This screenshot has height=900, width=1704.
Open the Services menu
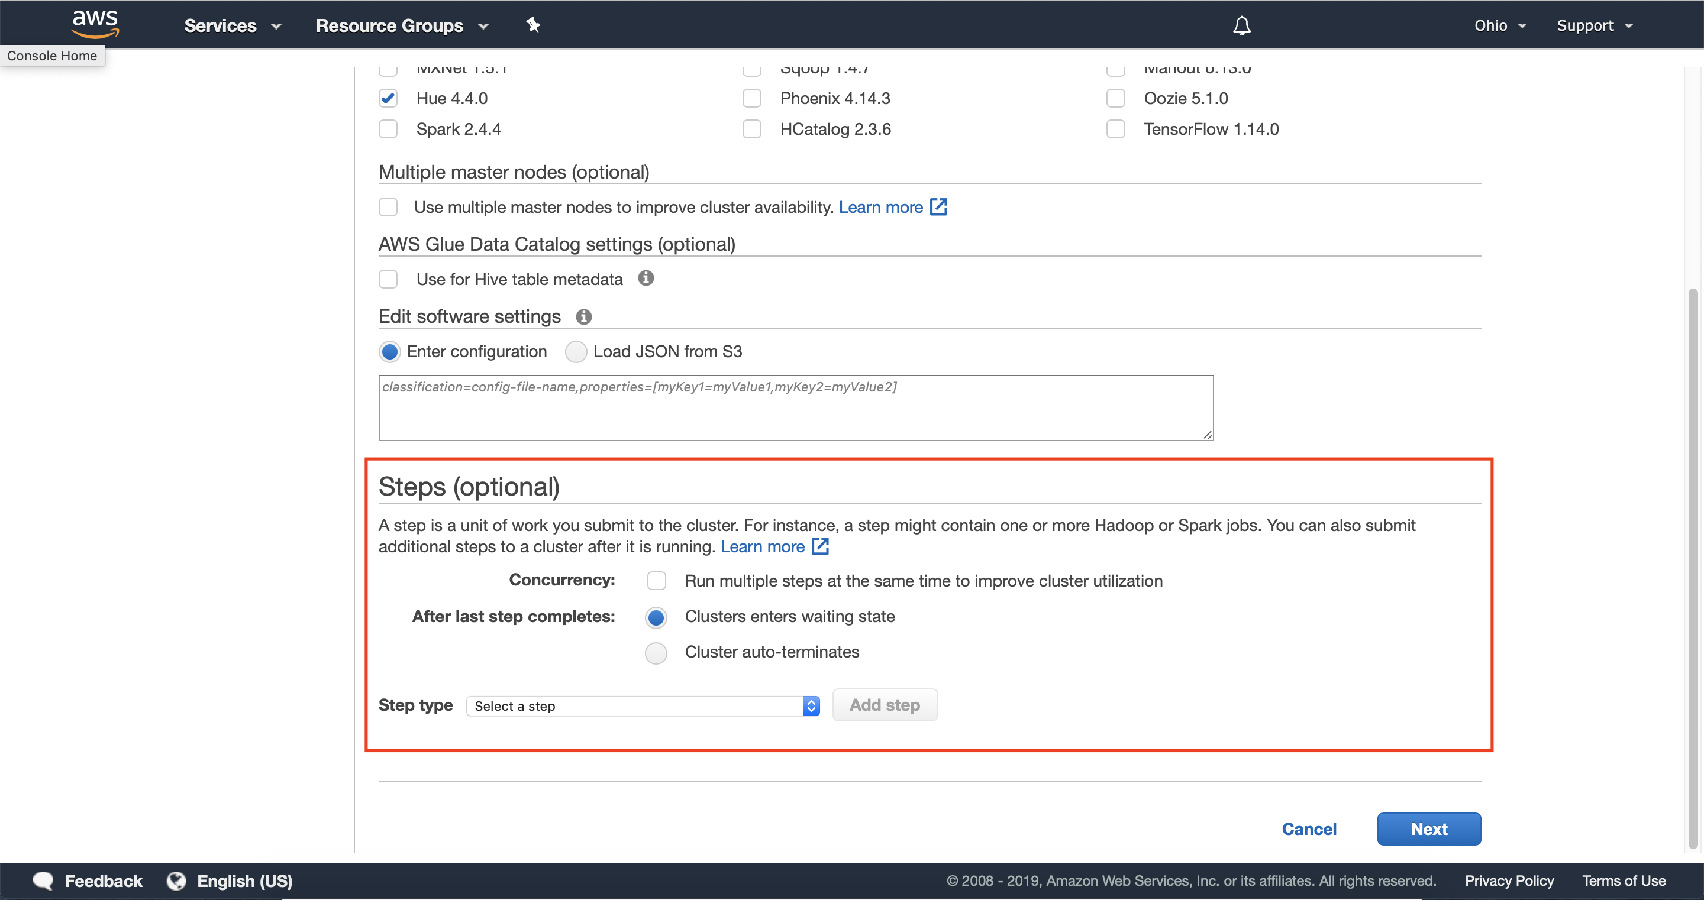click(232, 25)
